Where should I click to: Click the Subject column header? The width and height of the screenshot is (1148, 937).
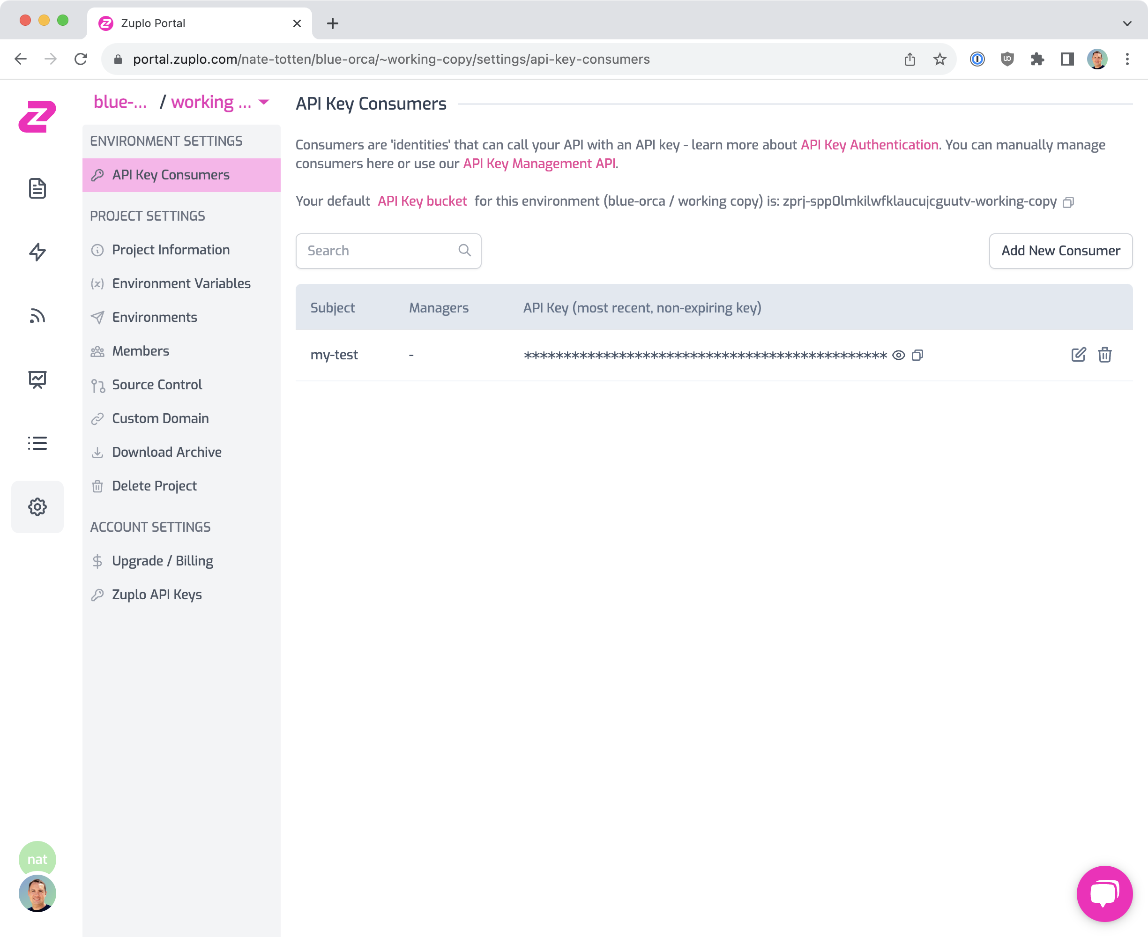(x=333, y=308)
